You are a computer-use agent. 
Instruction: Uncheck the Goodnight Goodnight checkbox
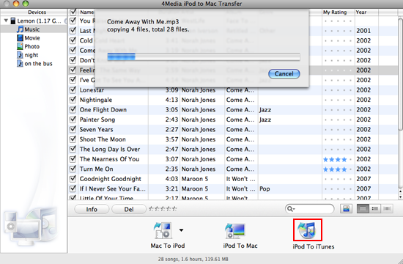(x=73, y=178)
